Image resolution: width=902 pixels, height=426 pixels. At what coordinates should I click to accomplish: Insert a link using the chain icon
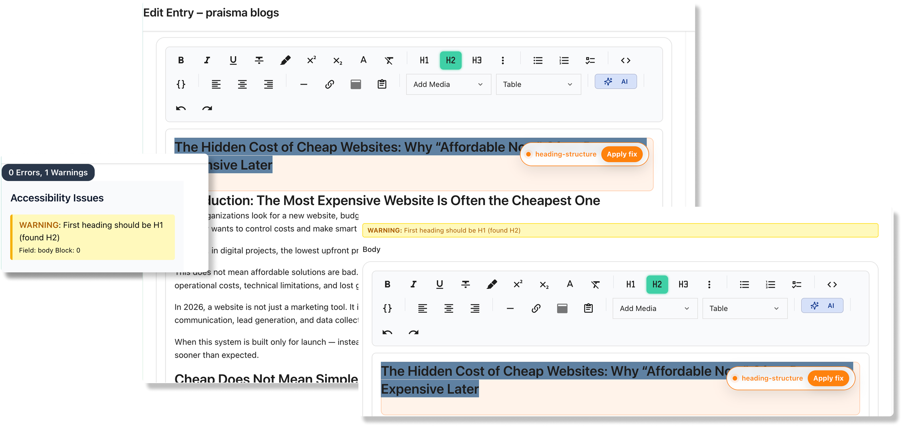click(x=329, y=84)
